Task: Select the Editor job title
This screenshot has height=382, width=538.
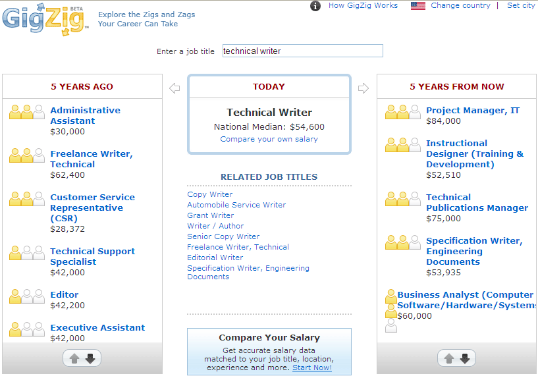Action: (64, 295)
